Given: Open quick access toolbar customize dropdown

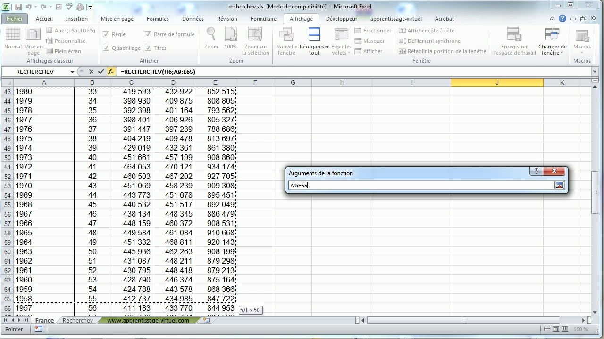Looking at the screenshot, I should 90,8.
